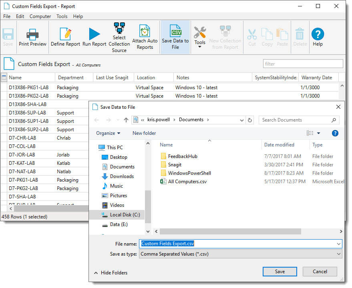Open Computer menu

40,16
